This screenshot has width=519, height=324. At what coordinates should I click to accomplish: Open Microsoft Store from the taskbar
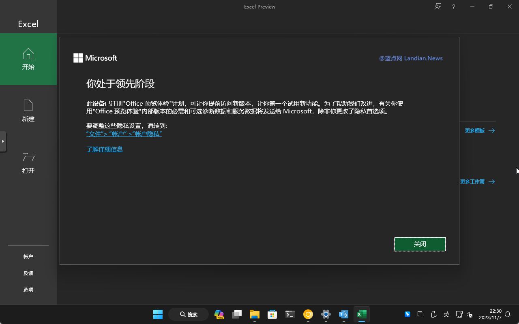[x=272, y=314]
